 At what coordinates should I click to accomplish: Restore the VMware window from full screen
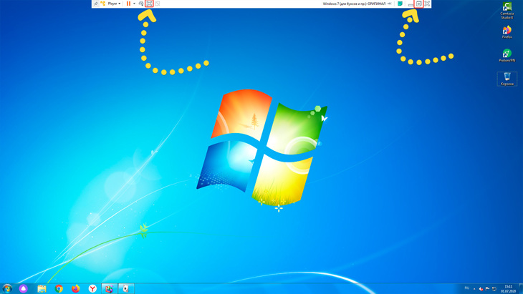[418, 4]
